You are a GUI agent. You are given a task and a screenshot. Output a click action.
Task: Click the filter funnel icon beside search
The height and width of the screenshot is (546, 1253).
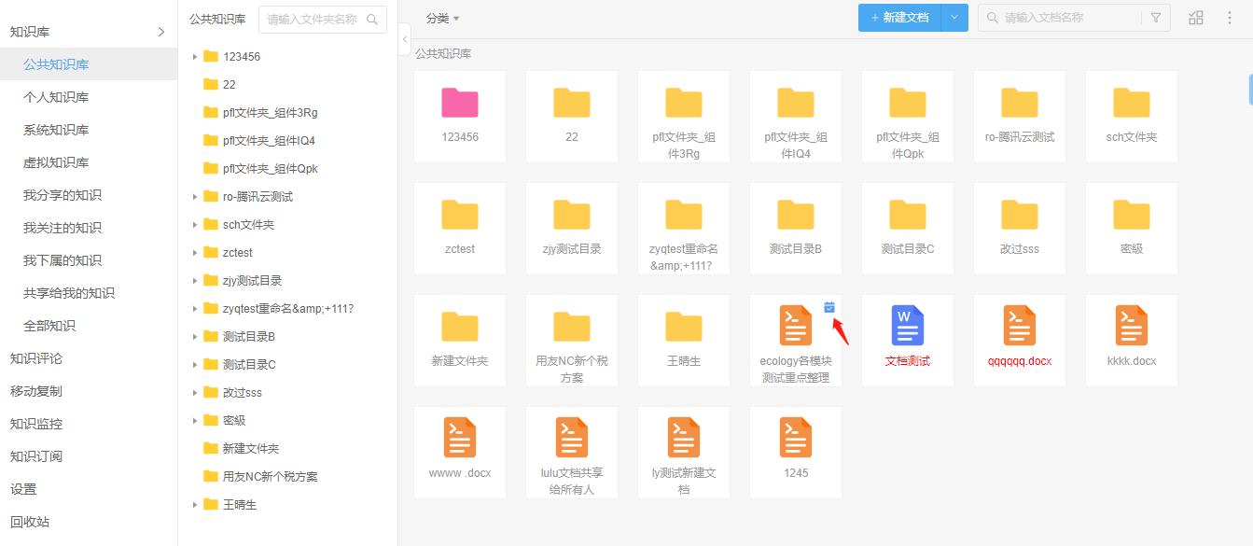[1156, 18]
